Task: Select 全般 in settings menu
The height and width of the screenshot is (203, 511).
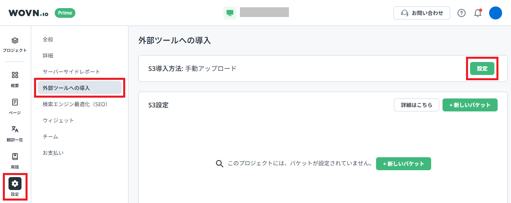Action: [48, 39]
